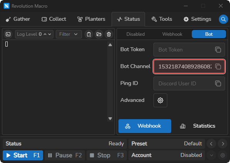Go to the next preset arrow
Screen dimensions: 230x163
[223, 144]
